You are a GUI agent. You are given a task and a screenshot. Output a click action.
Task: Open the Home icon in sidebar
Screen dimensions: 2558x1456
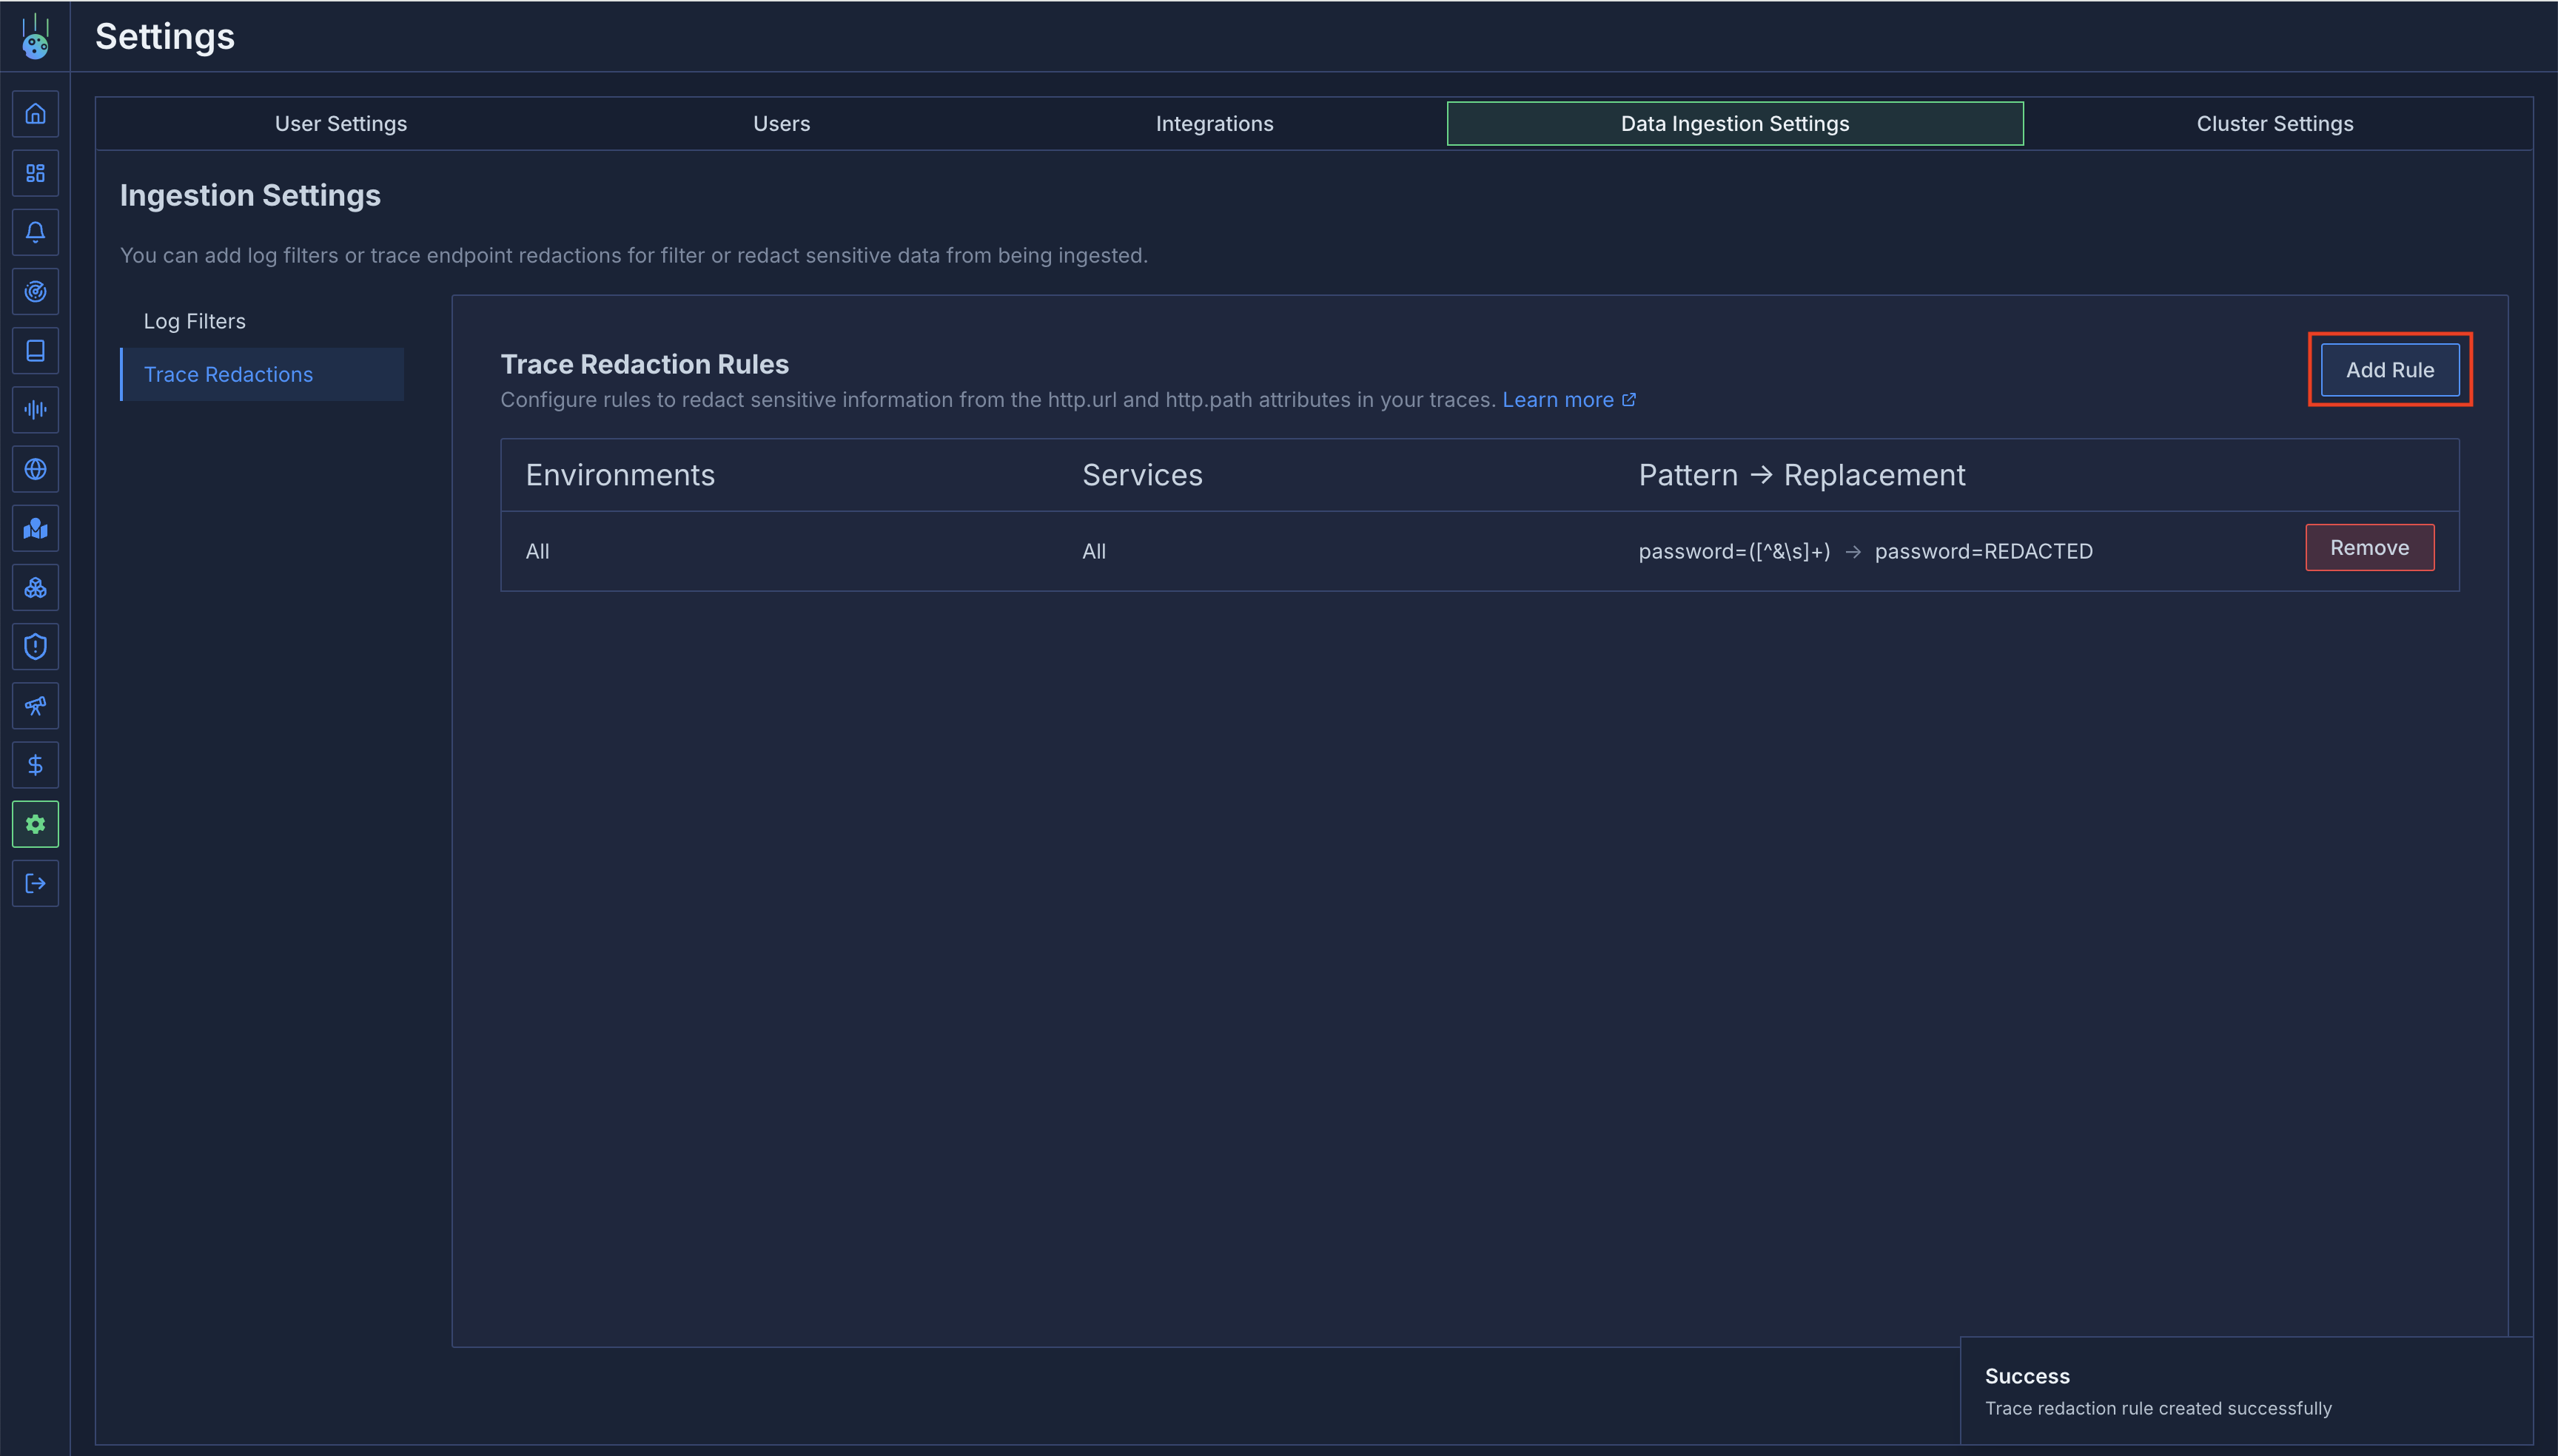[35, 114]
